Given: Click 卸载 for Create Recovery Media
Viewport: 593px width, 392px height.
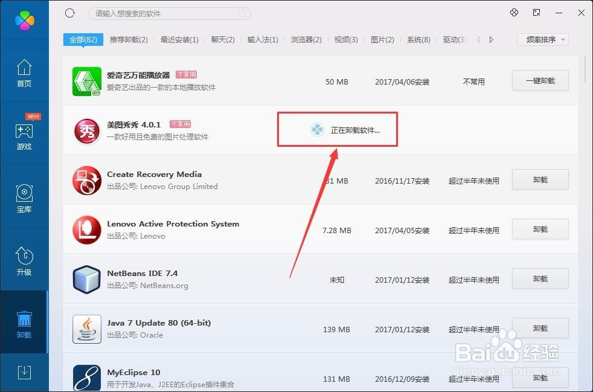Looking at the screenshot, I should click(x=540, y=180).
